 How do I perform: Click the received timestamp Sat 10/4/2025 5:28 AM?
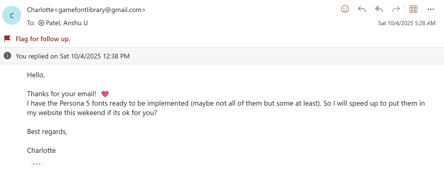pos(407,23)
